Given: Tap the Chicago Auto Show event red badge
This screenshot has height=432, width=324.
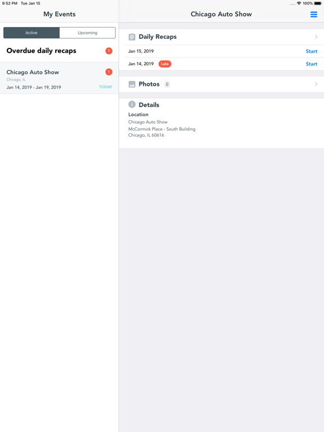Looking at the screenshot, I should (x=109, y=72).
